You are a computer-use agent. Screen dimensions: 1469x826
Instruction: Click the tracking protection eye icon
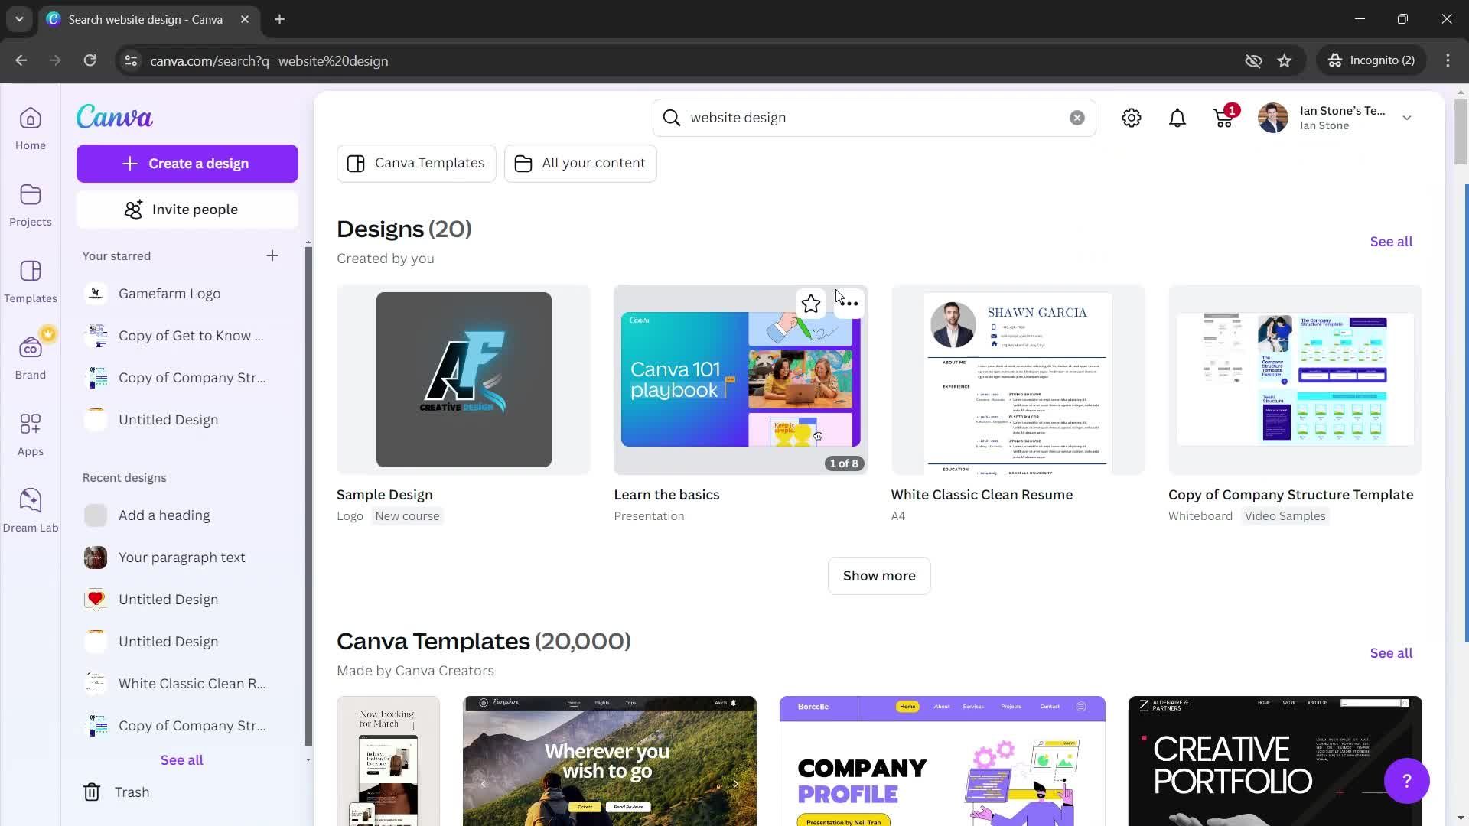(x=1253, y=60)
